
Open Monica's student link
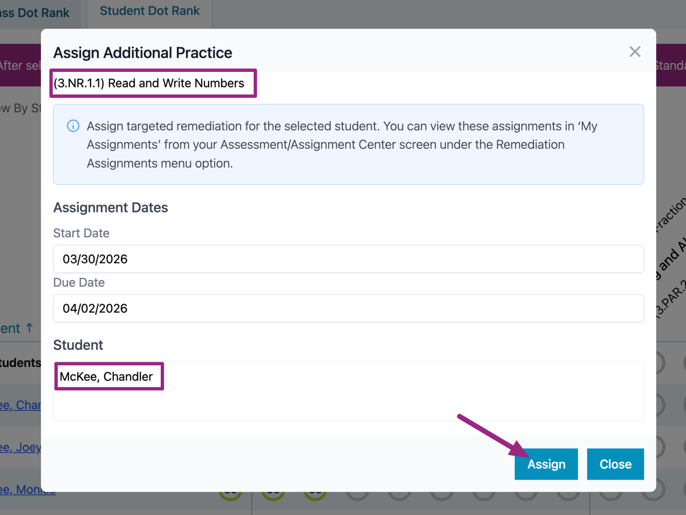click(25, 490)
